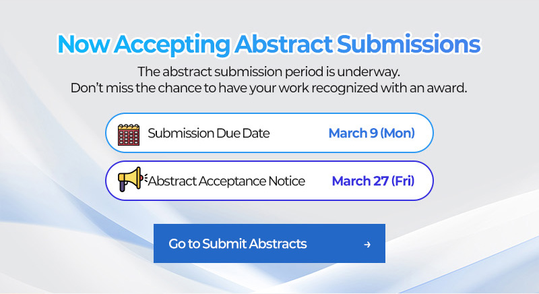
Task: Click the word "Abstract" in the main heading
Action: (283, 44)
